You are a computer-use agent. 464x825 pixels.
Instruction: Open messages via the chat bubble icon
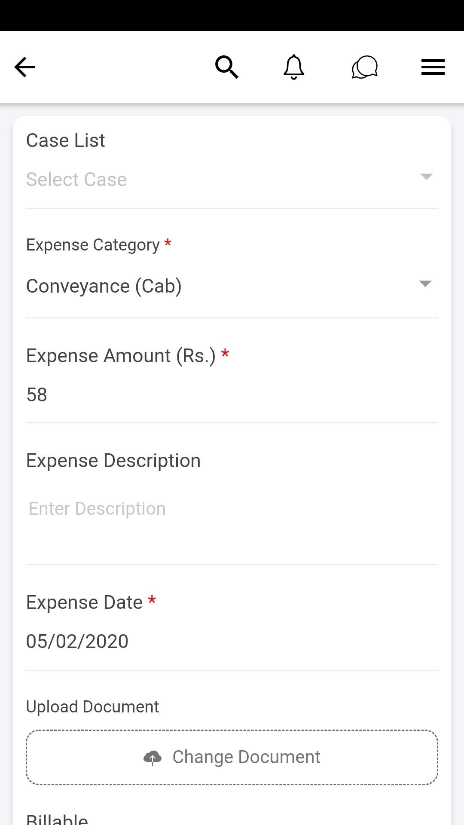[364, 67]
